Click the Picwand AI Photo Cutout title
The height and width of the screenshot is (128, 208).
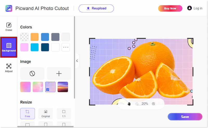coord(42,8)
